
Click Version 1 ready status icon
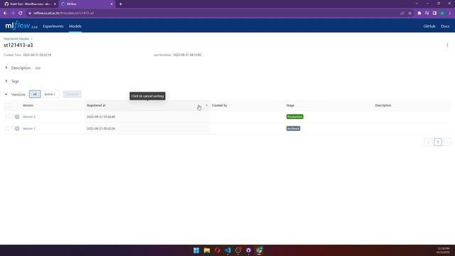coord(17,129)
